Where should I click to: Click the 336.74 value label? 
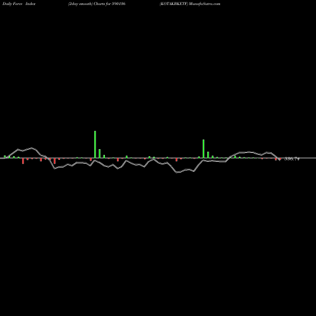[x=292, y=159]
